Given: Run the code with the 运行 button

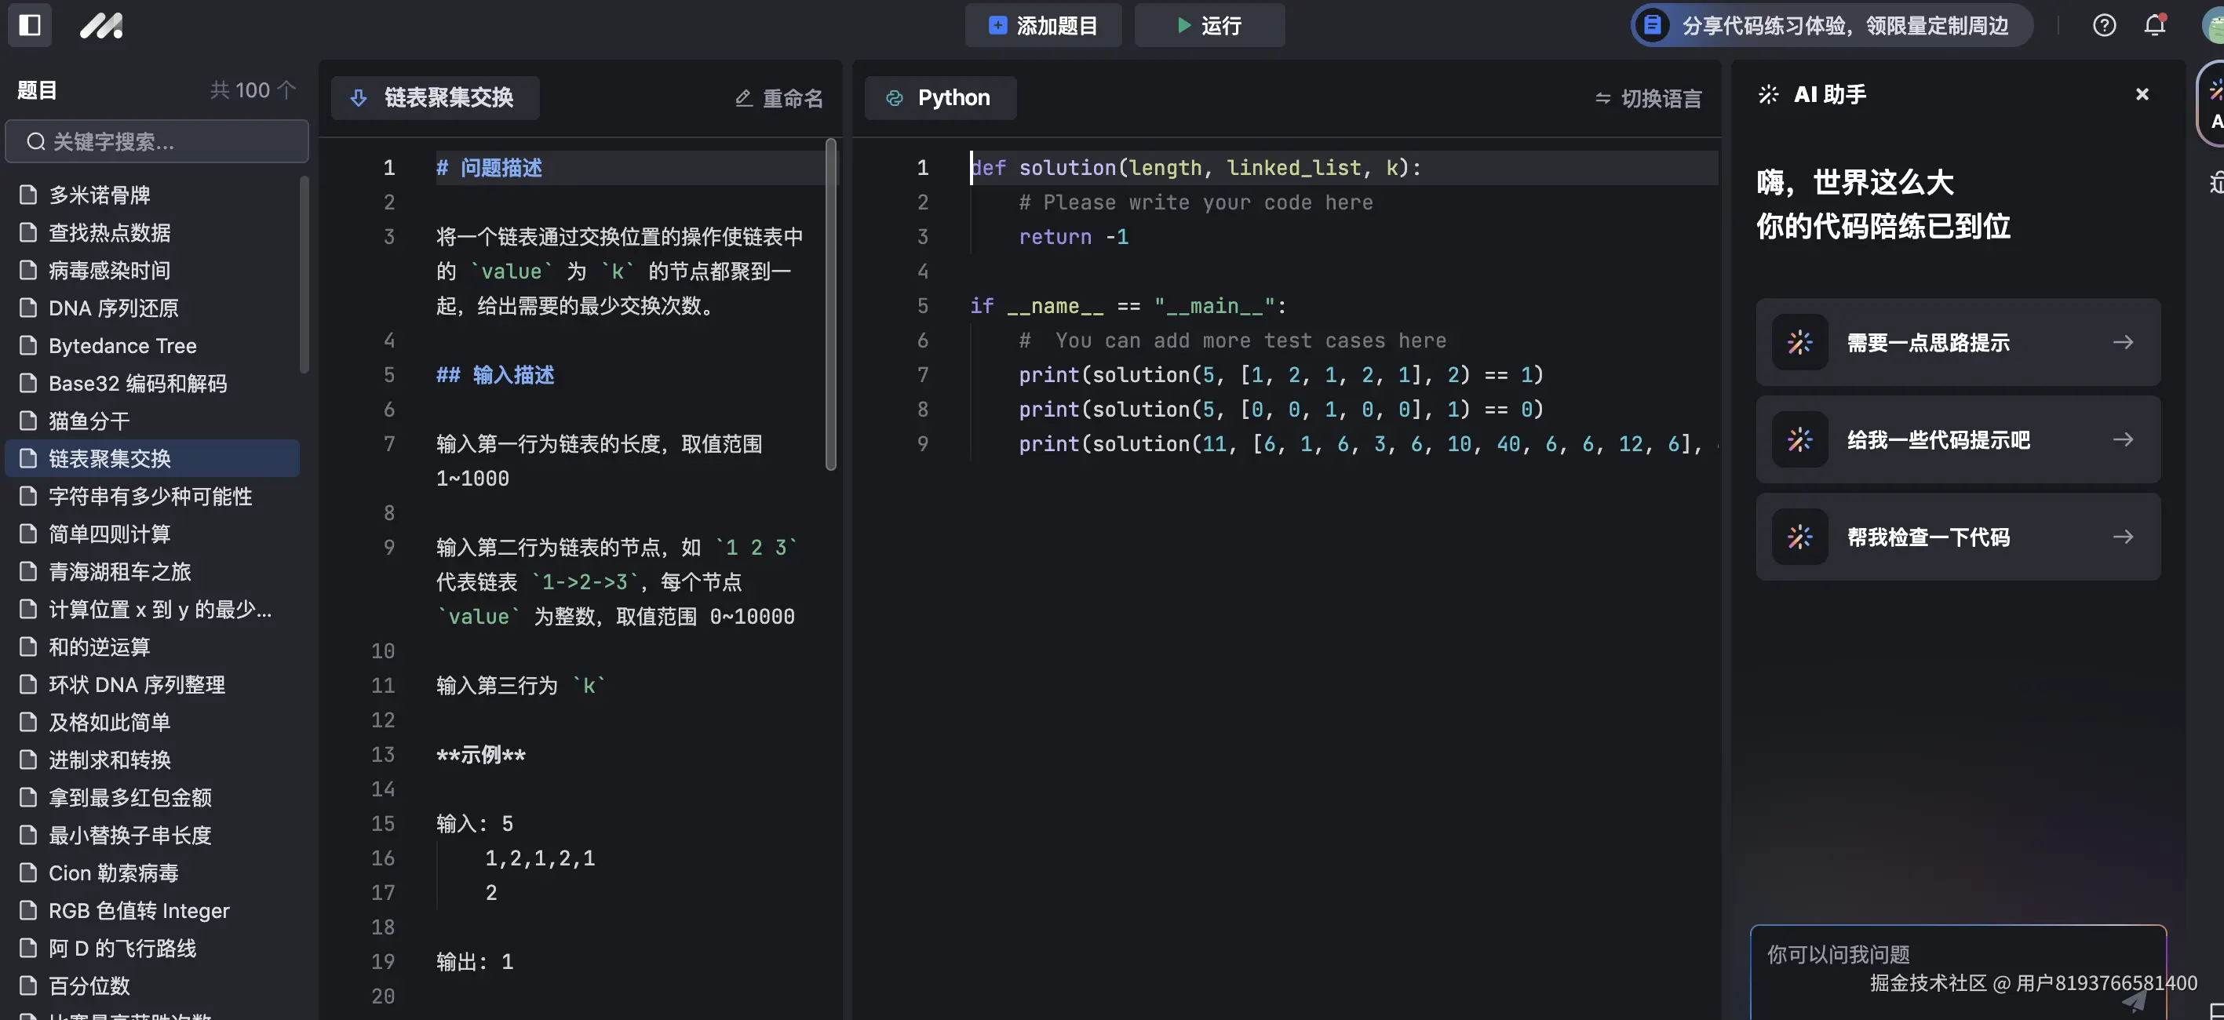Looking at the screenshot, I should click(x=1209, y=25).
